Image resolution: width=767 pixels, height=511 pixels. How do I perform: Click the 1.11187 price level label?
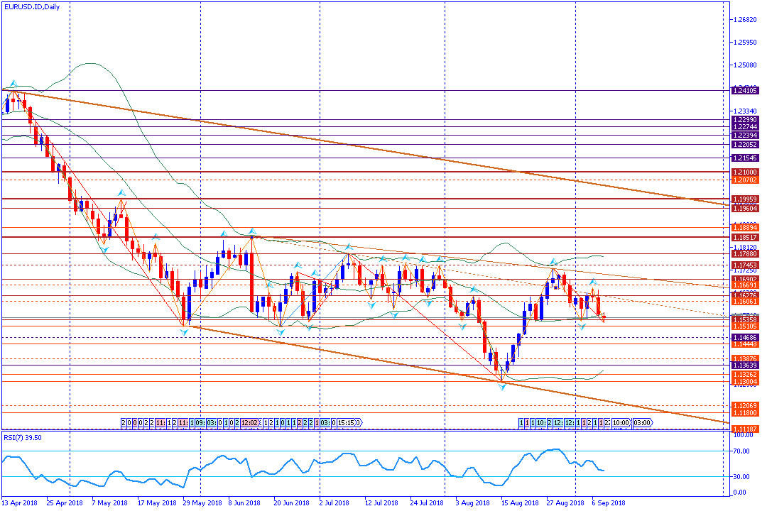click(745, 429)
